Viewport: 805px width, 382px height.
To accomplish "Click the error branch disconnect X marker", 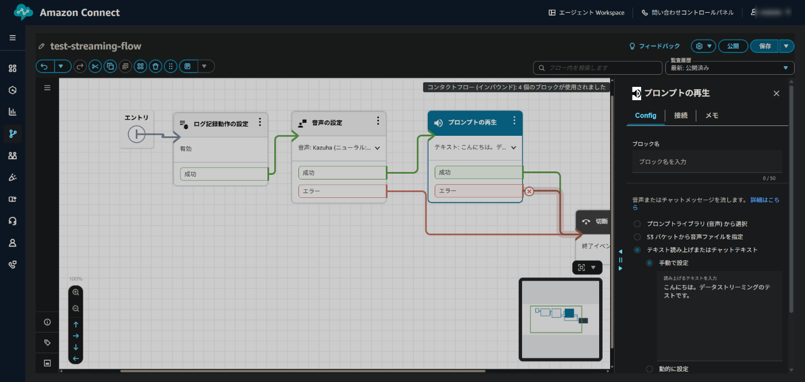I will point(530,191).
